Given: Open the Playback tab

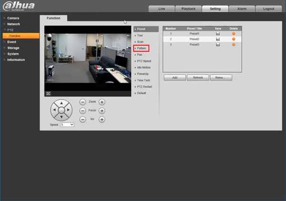Looking at the screenshot, I should pyautogui.click(x=188, y=9).
